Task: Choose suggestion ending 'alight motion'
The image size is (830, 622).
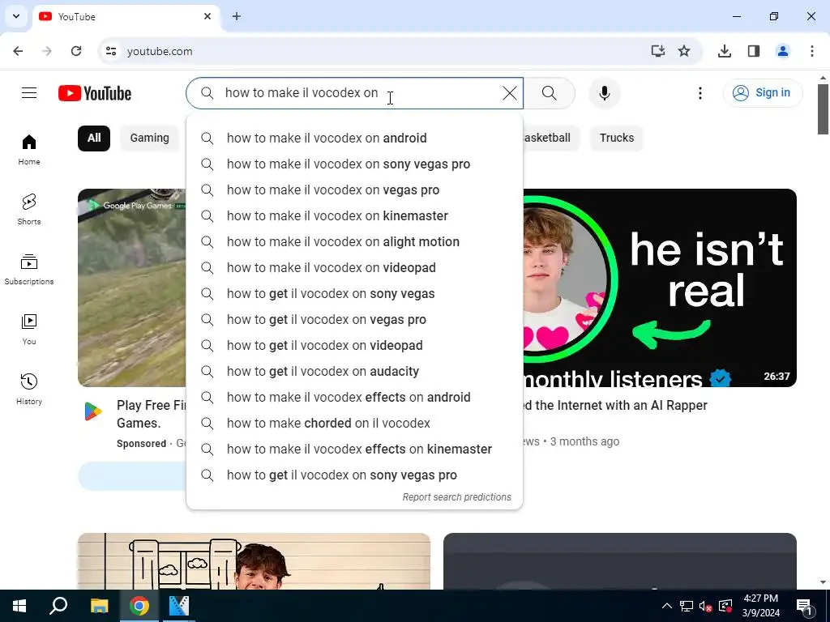Action: [355, 241]
